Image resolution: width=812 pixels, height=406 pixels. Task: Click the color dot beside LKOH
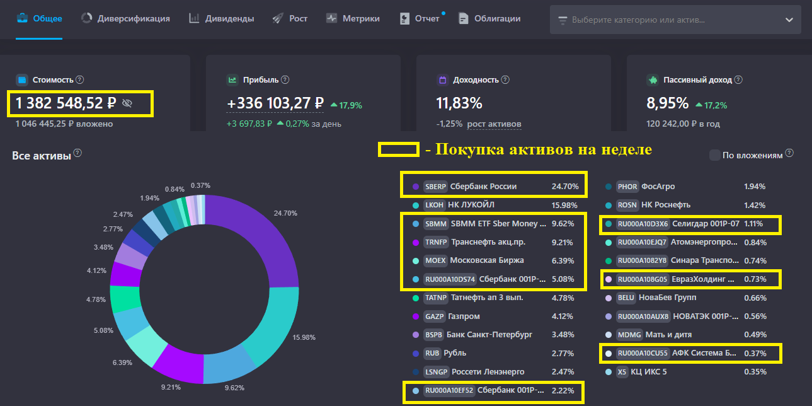[x=415, y=205]
